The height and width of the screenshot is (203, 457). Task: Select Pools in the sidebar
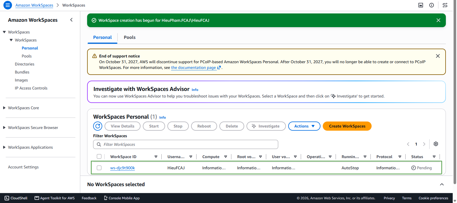tap(27, 56)
